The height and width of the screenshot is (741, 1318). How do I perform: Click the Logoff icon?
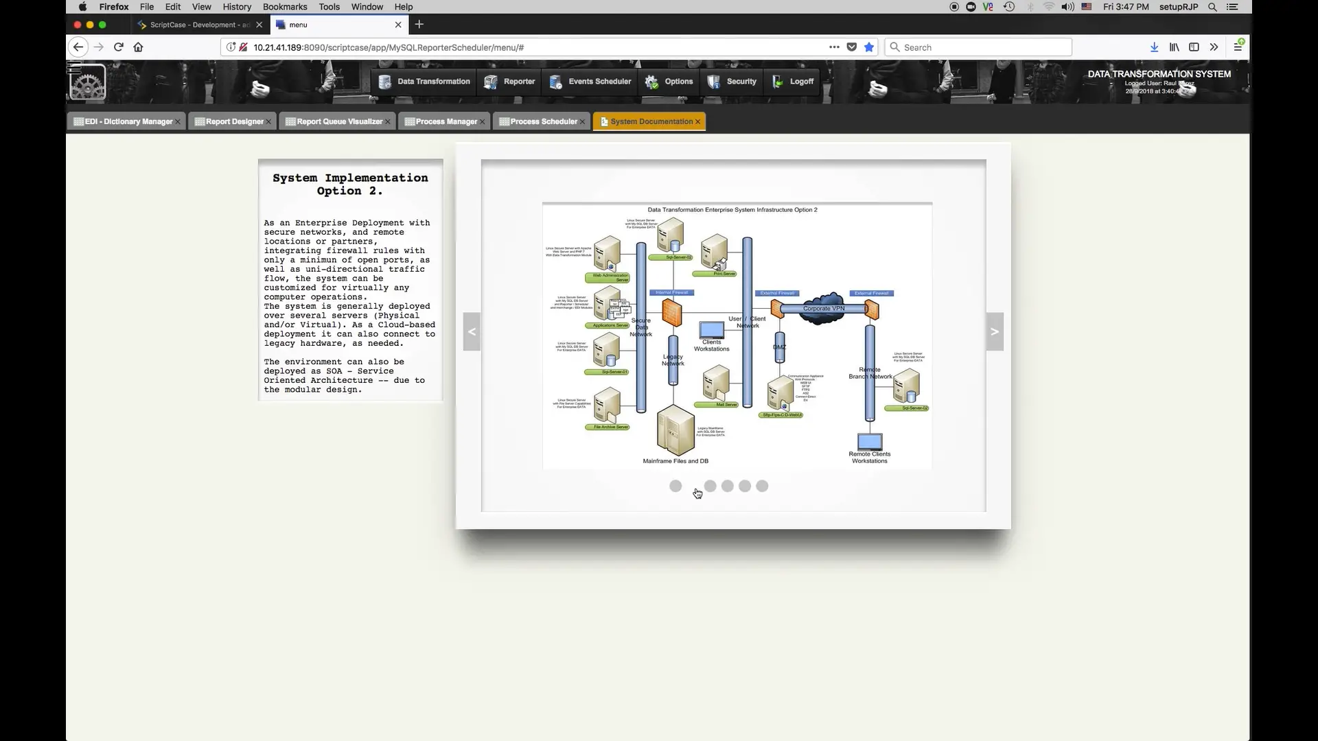[776, 82]
